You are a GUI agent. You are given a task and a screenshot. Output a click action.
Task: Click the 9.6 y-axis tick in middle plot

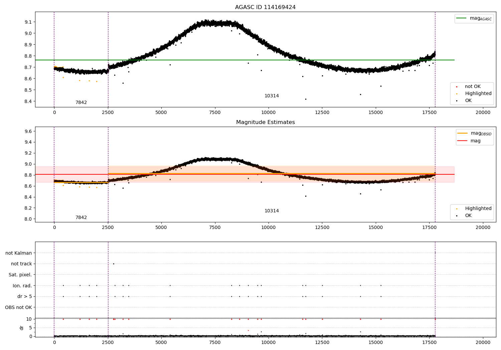pos(28,131)
